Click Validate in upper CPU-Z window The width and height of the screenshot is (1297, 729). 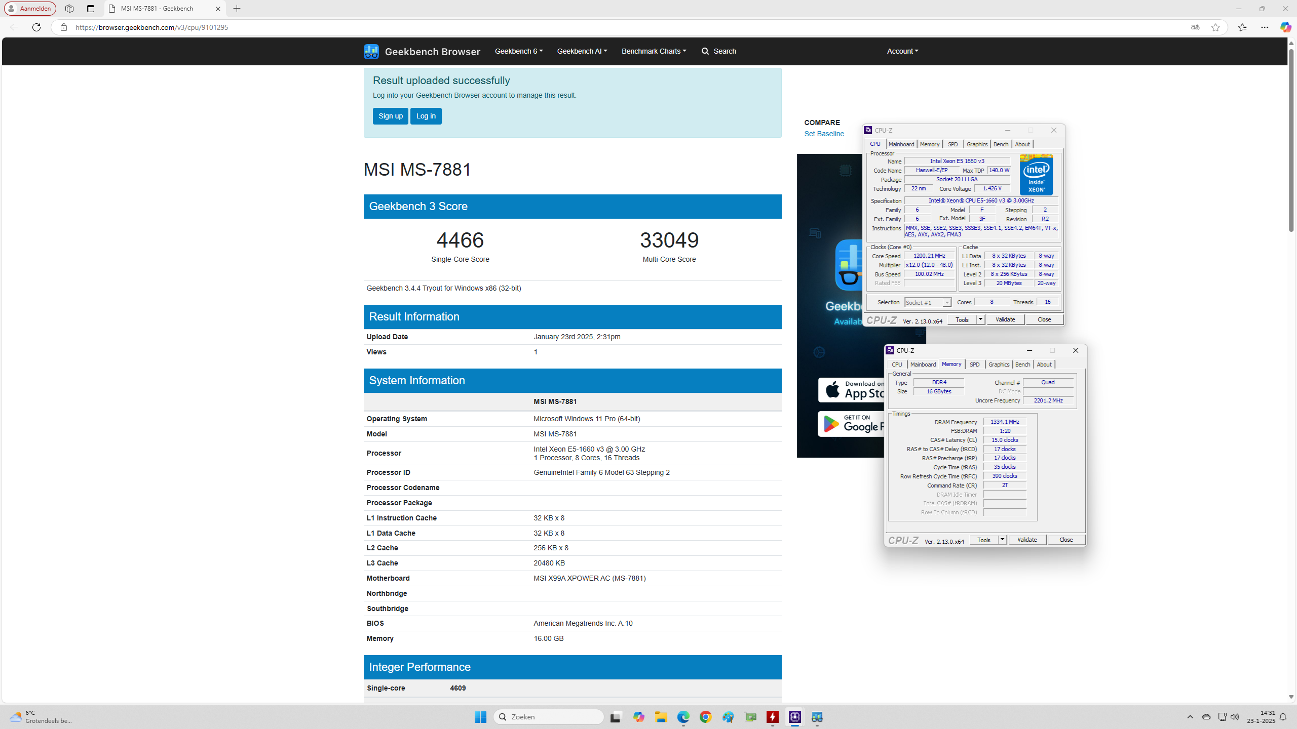[x=1005, y=319]
